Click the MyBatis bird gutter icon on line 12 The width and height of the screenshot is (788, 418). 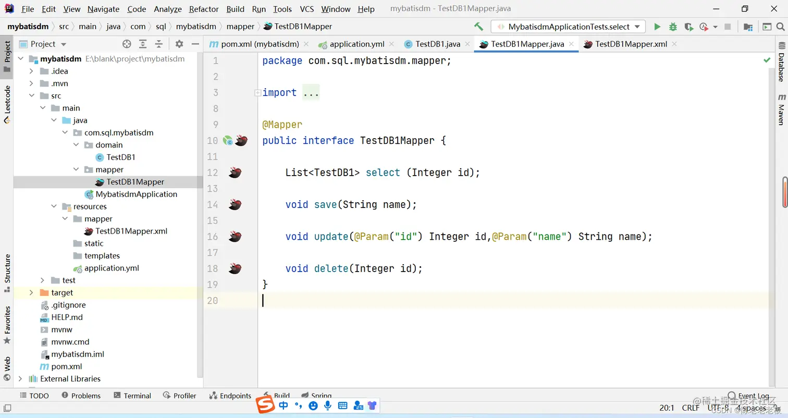pos(235,173)
